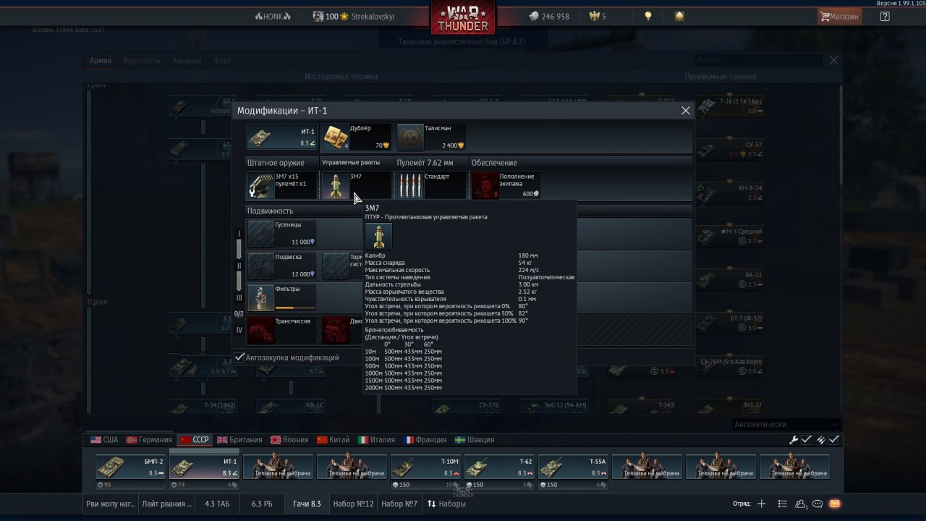Open the help question mark icon
This screenshot has height=521, width=926.
point(885,16)
